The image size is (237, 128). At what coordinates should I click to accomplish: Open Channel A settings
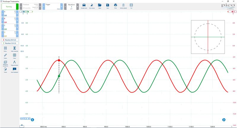tap(10, 13)
